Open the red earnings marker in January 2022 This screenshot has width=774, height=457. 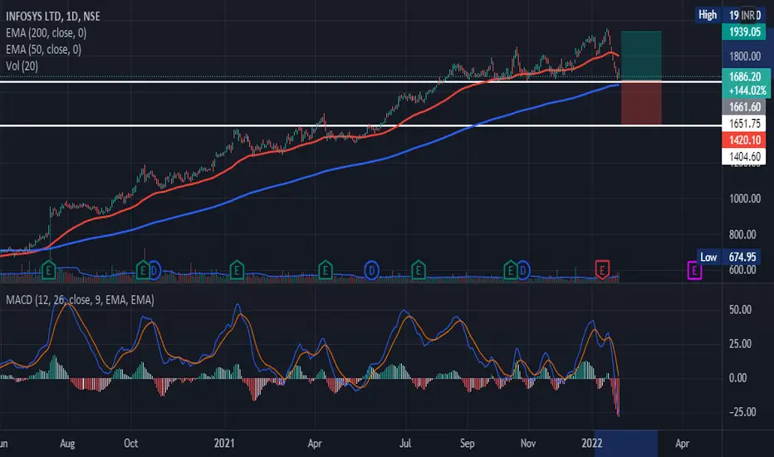(x=602, y=270)
